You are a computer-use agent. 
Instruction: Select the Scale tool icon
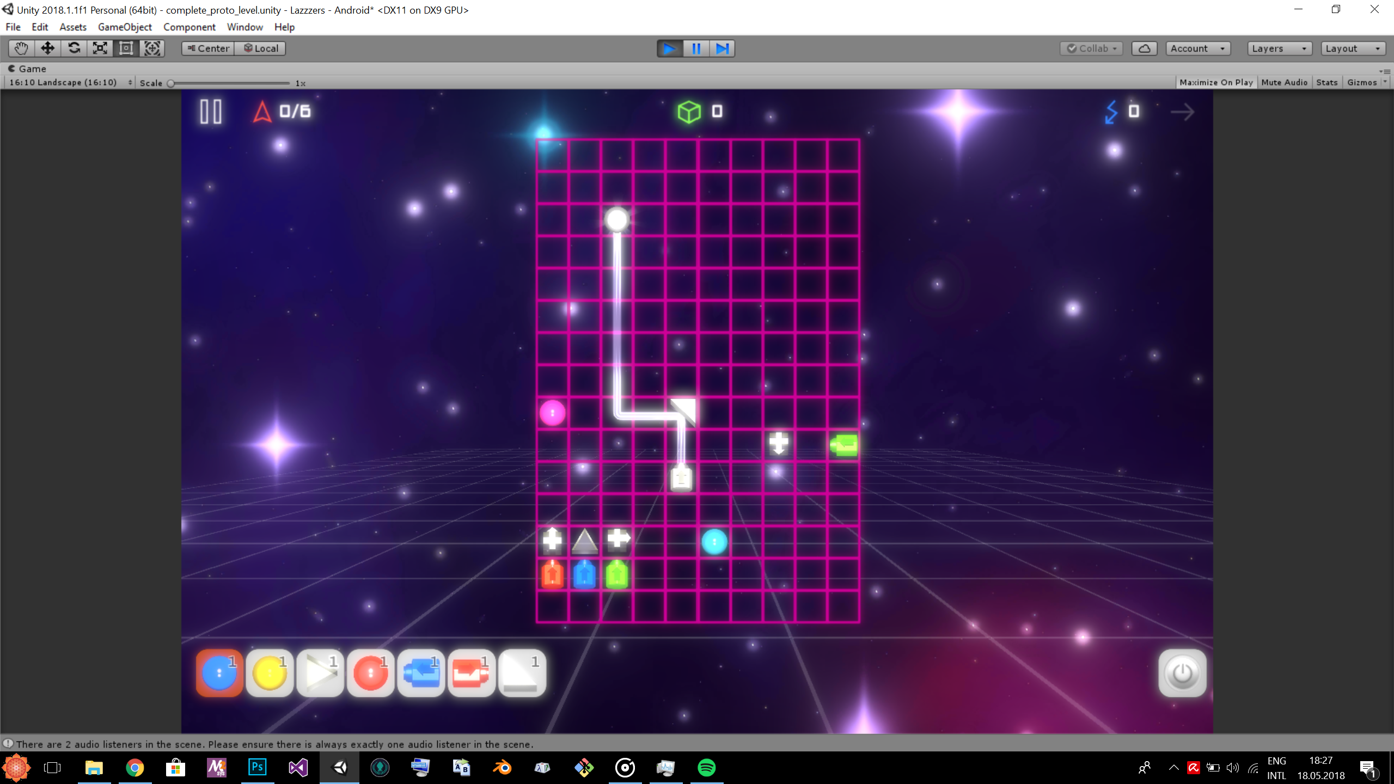[x=100, y=48]
